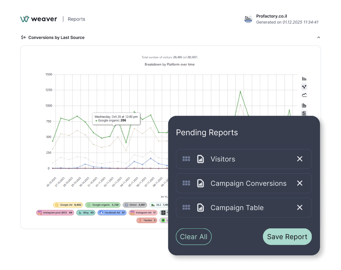Screen dimensions: 341x270
Task: Remove the Campaign Conversions pending report
Action: [x=299, y=183]
